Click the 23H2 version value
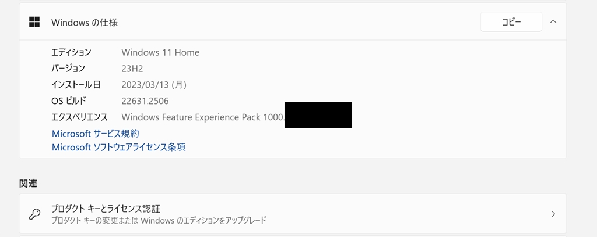Viewport: 597px width, 237px height. [132, 69]
